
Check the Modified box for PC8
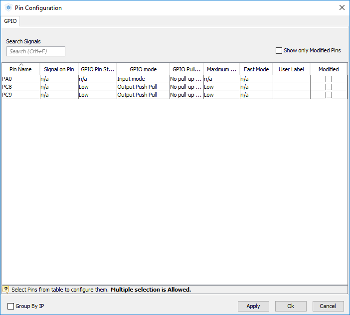tap(329, 87)
